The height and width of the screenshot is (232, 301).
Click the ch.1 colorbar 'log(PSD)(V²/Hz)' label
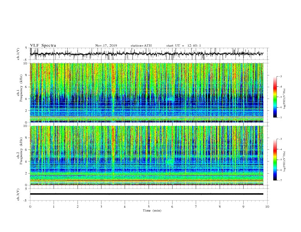284,99
